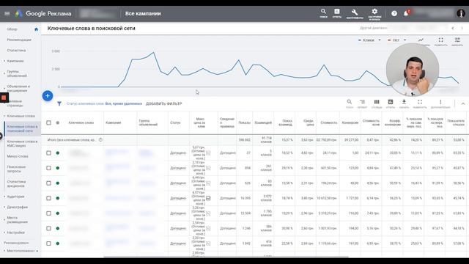
Task: Open the date range selector
Action: 404,28
